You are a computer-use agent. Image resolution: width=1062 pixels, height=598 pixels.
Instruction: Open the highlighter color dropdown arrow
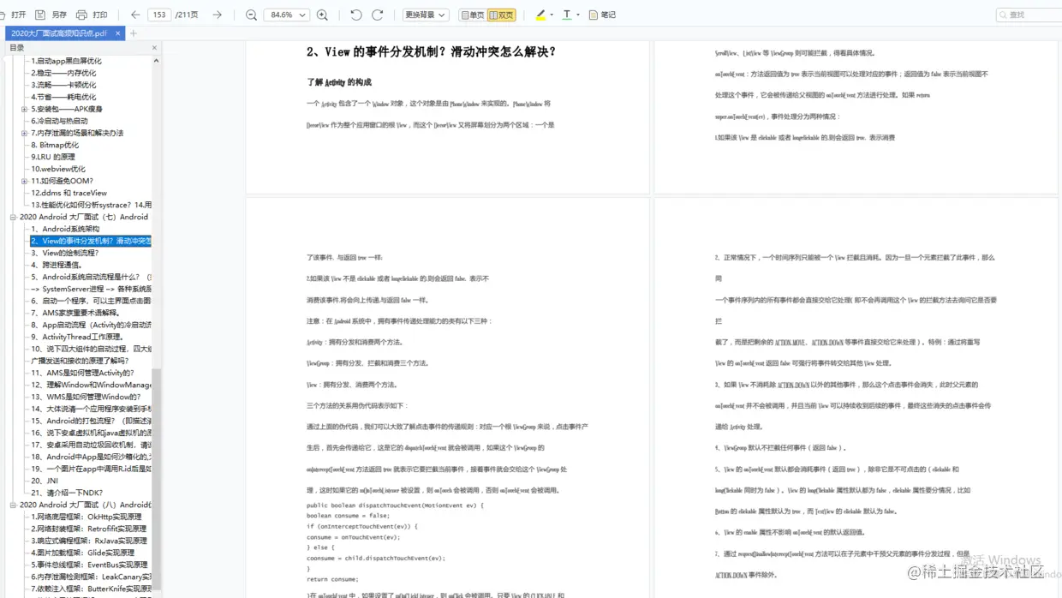point(552,15)
